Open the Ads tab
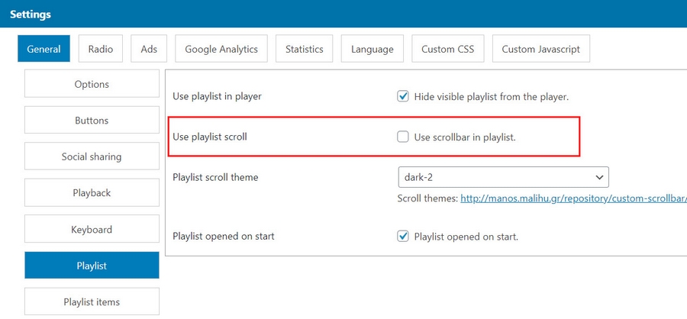 tap(149, 49)
